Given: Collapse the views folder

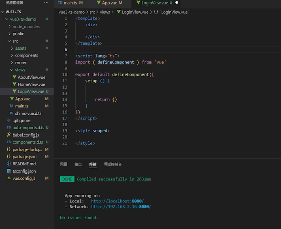Looking at the screenshot, I should pyautogui.click(x=12, y=70).
